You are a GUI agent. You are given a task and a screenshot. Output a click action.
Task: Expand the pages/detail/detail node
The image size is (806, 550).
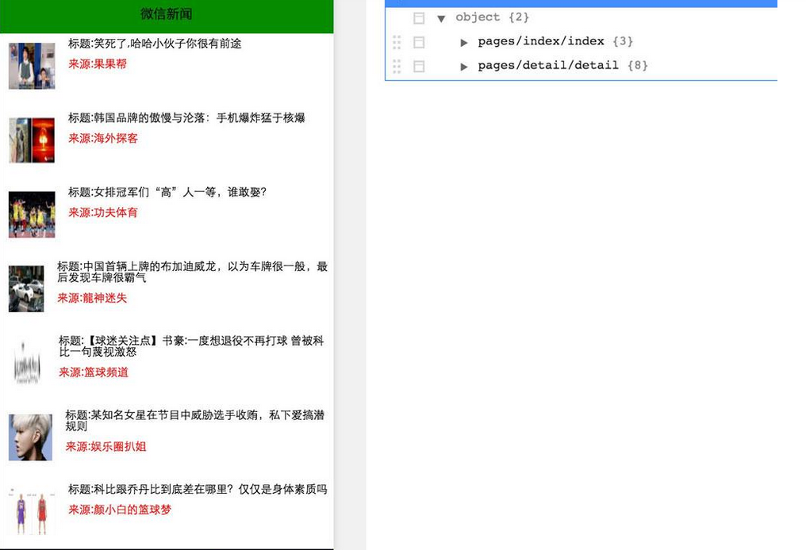[x=463, y=67]
